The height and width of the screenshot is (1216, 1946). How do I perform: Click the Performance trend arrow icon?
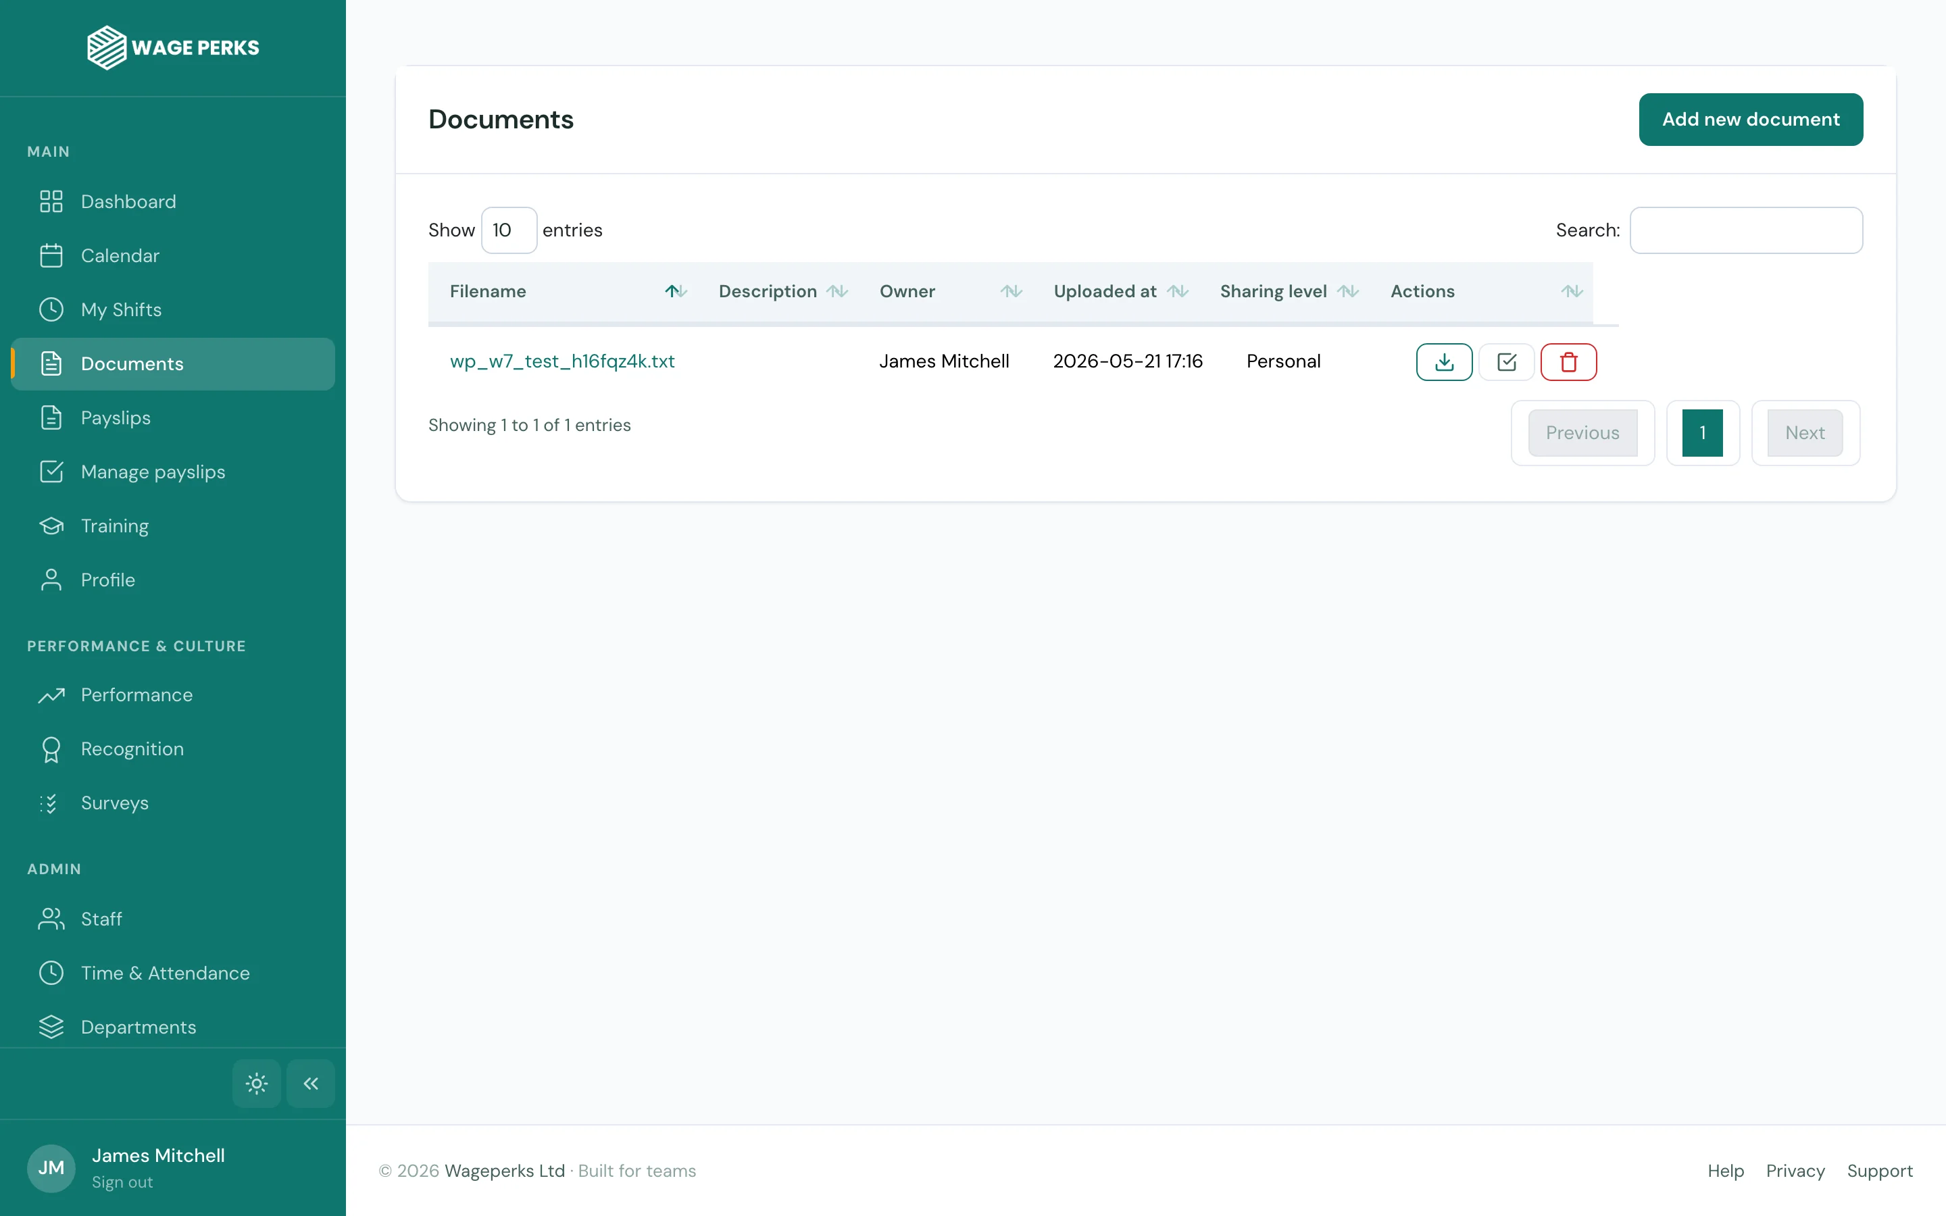click(x=51, y=695)
